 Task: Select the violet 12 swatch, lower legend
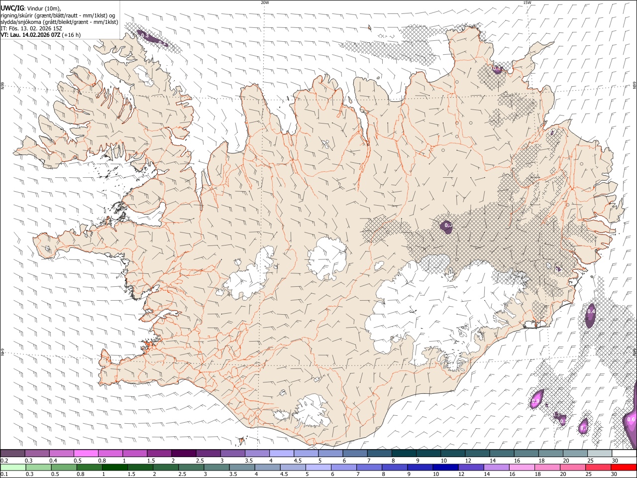[471, 467]
